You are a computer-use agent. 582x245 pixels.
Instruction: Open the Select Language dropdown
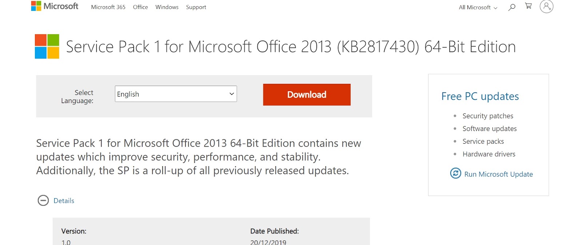(176, 94)
